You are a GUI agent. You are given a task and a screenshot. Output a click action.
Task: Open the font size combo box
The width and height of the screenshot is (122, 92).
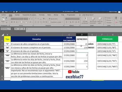tap(26, 19)
